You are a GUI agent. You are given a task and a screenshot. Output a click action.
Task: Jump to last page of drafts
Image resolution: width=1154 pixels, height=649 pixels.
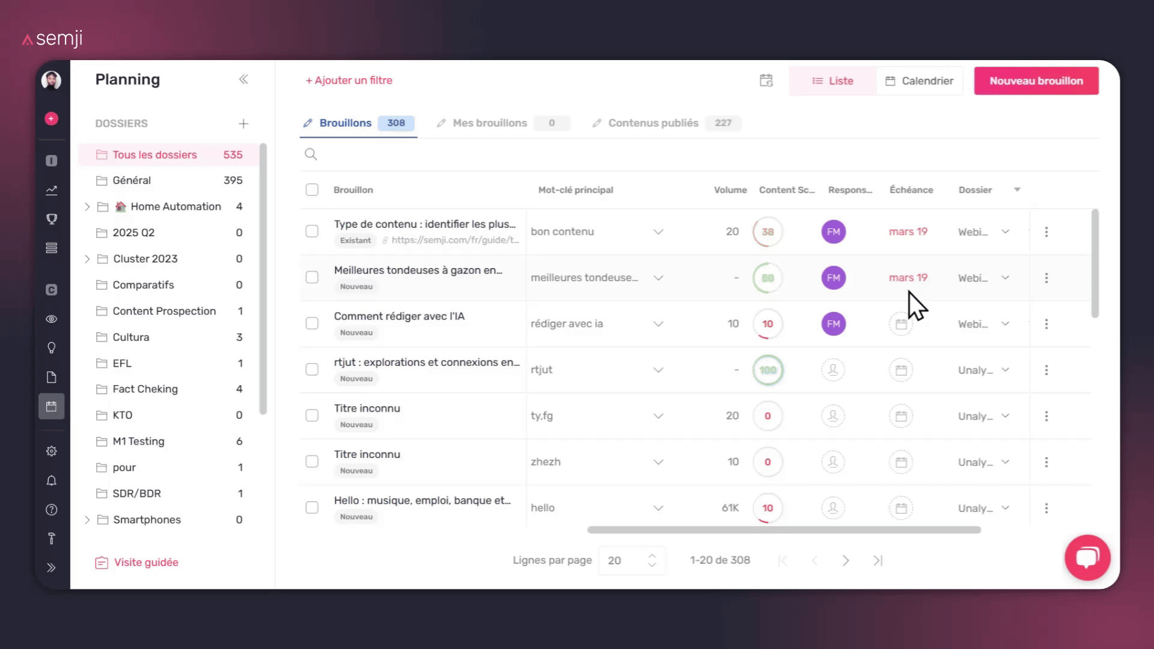coord(878,561)
